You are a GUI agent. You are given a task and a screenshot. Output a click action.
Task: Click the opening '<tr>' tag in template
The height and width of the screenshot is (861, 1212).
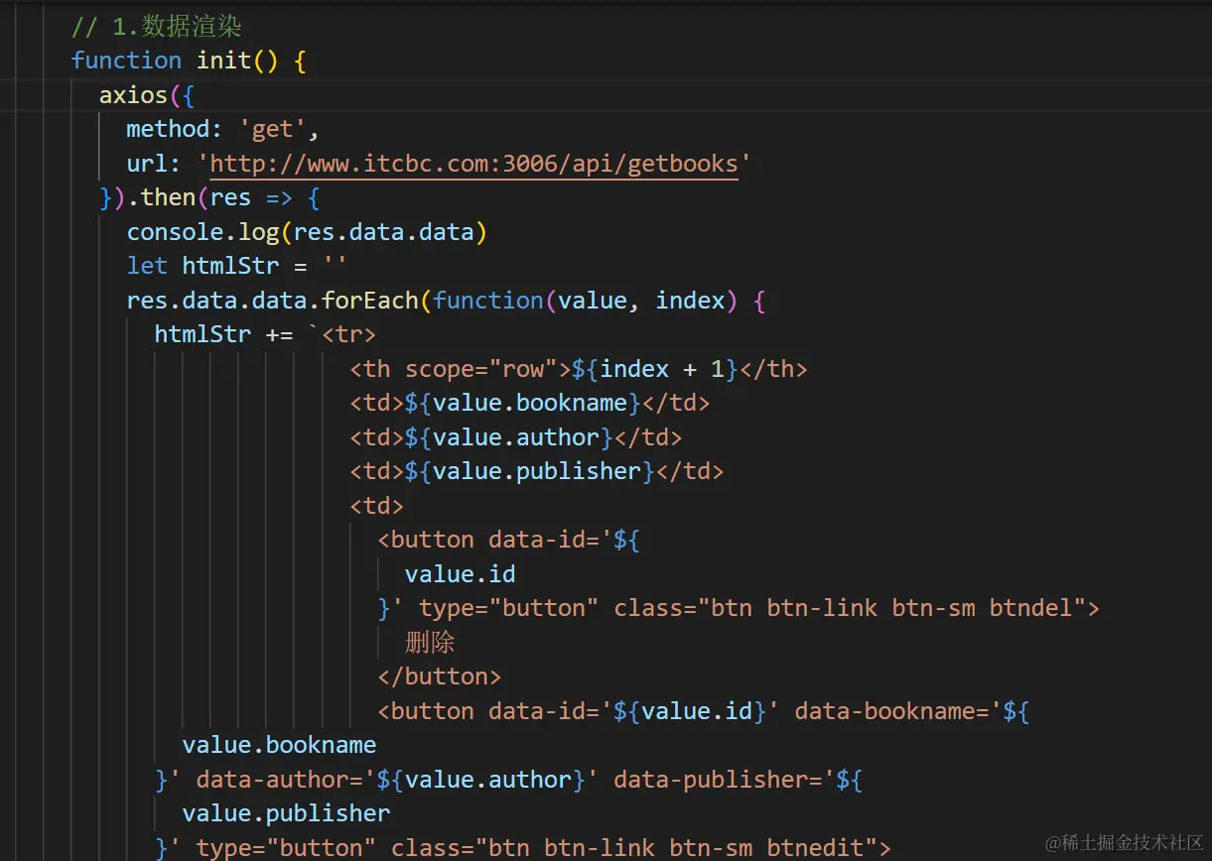pyautogui.click(x=349, y=334)
